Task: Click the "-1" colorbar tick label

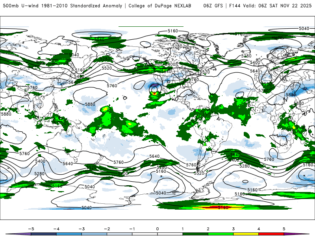Action: (132, 229)
